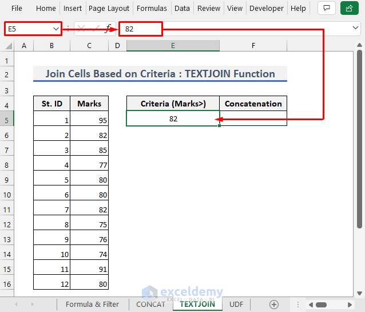
Task: Click the Criteria (Marks>) header cell
Action: click(173, 104)
